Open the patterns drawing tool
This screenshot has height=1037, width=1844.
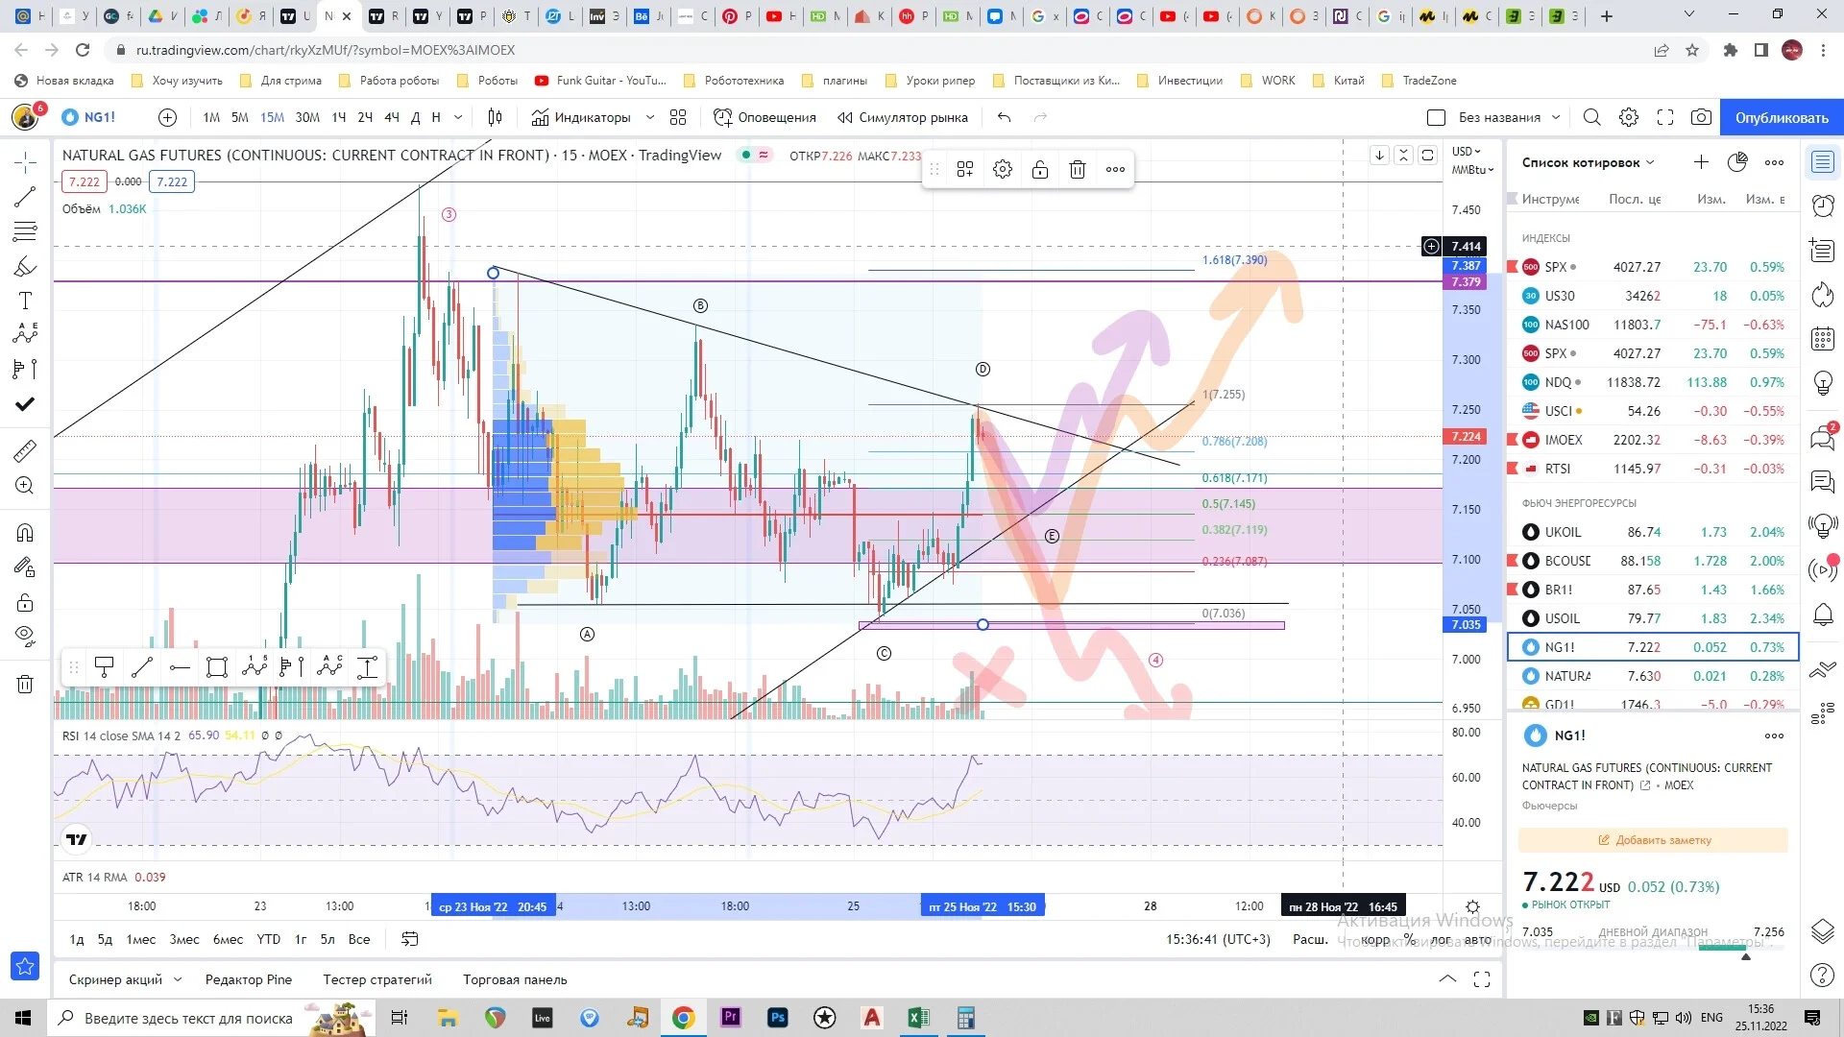pos(26,333)
